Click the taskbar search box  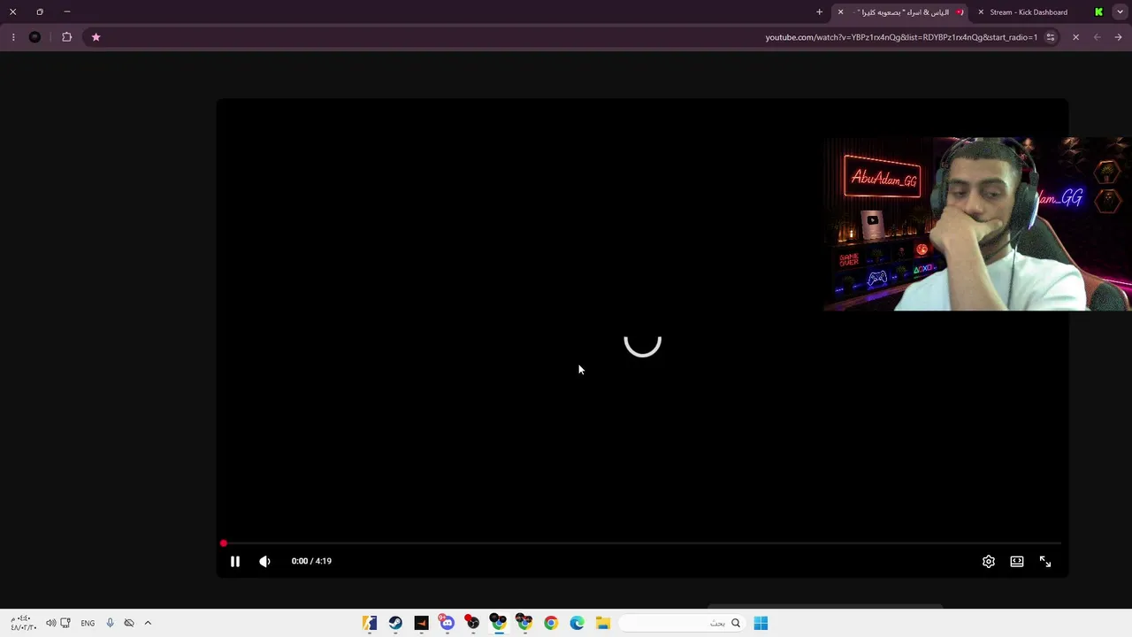point(681,623)
